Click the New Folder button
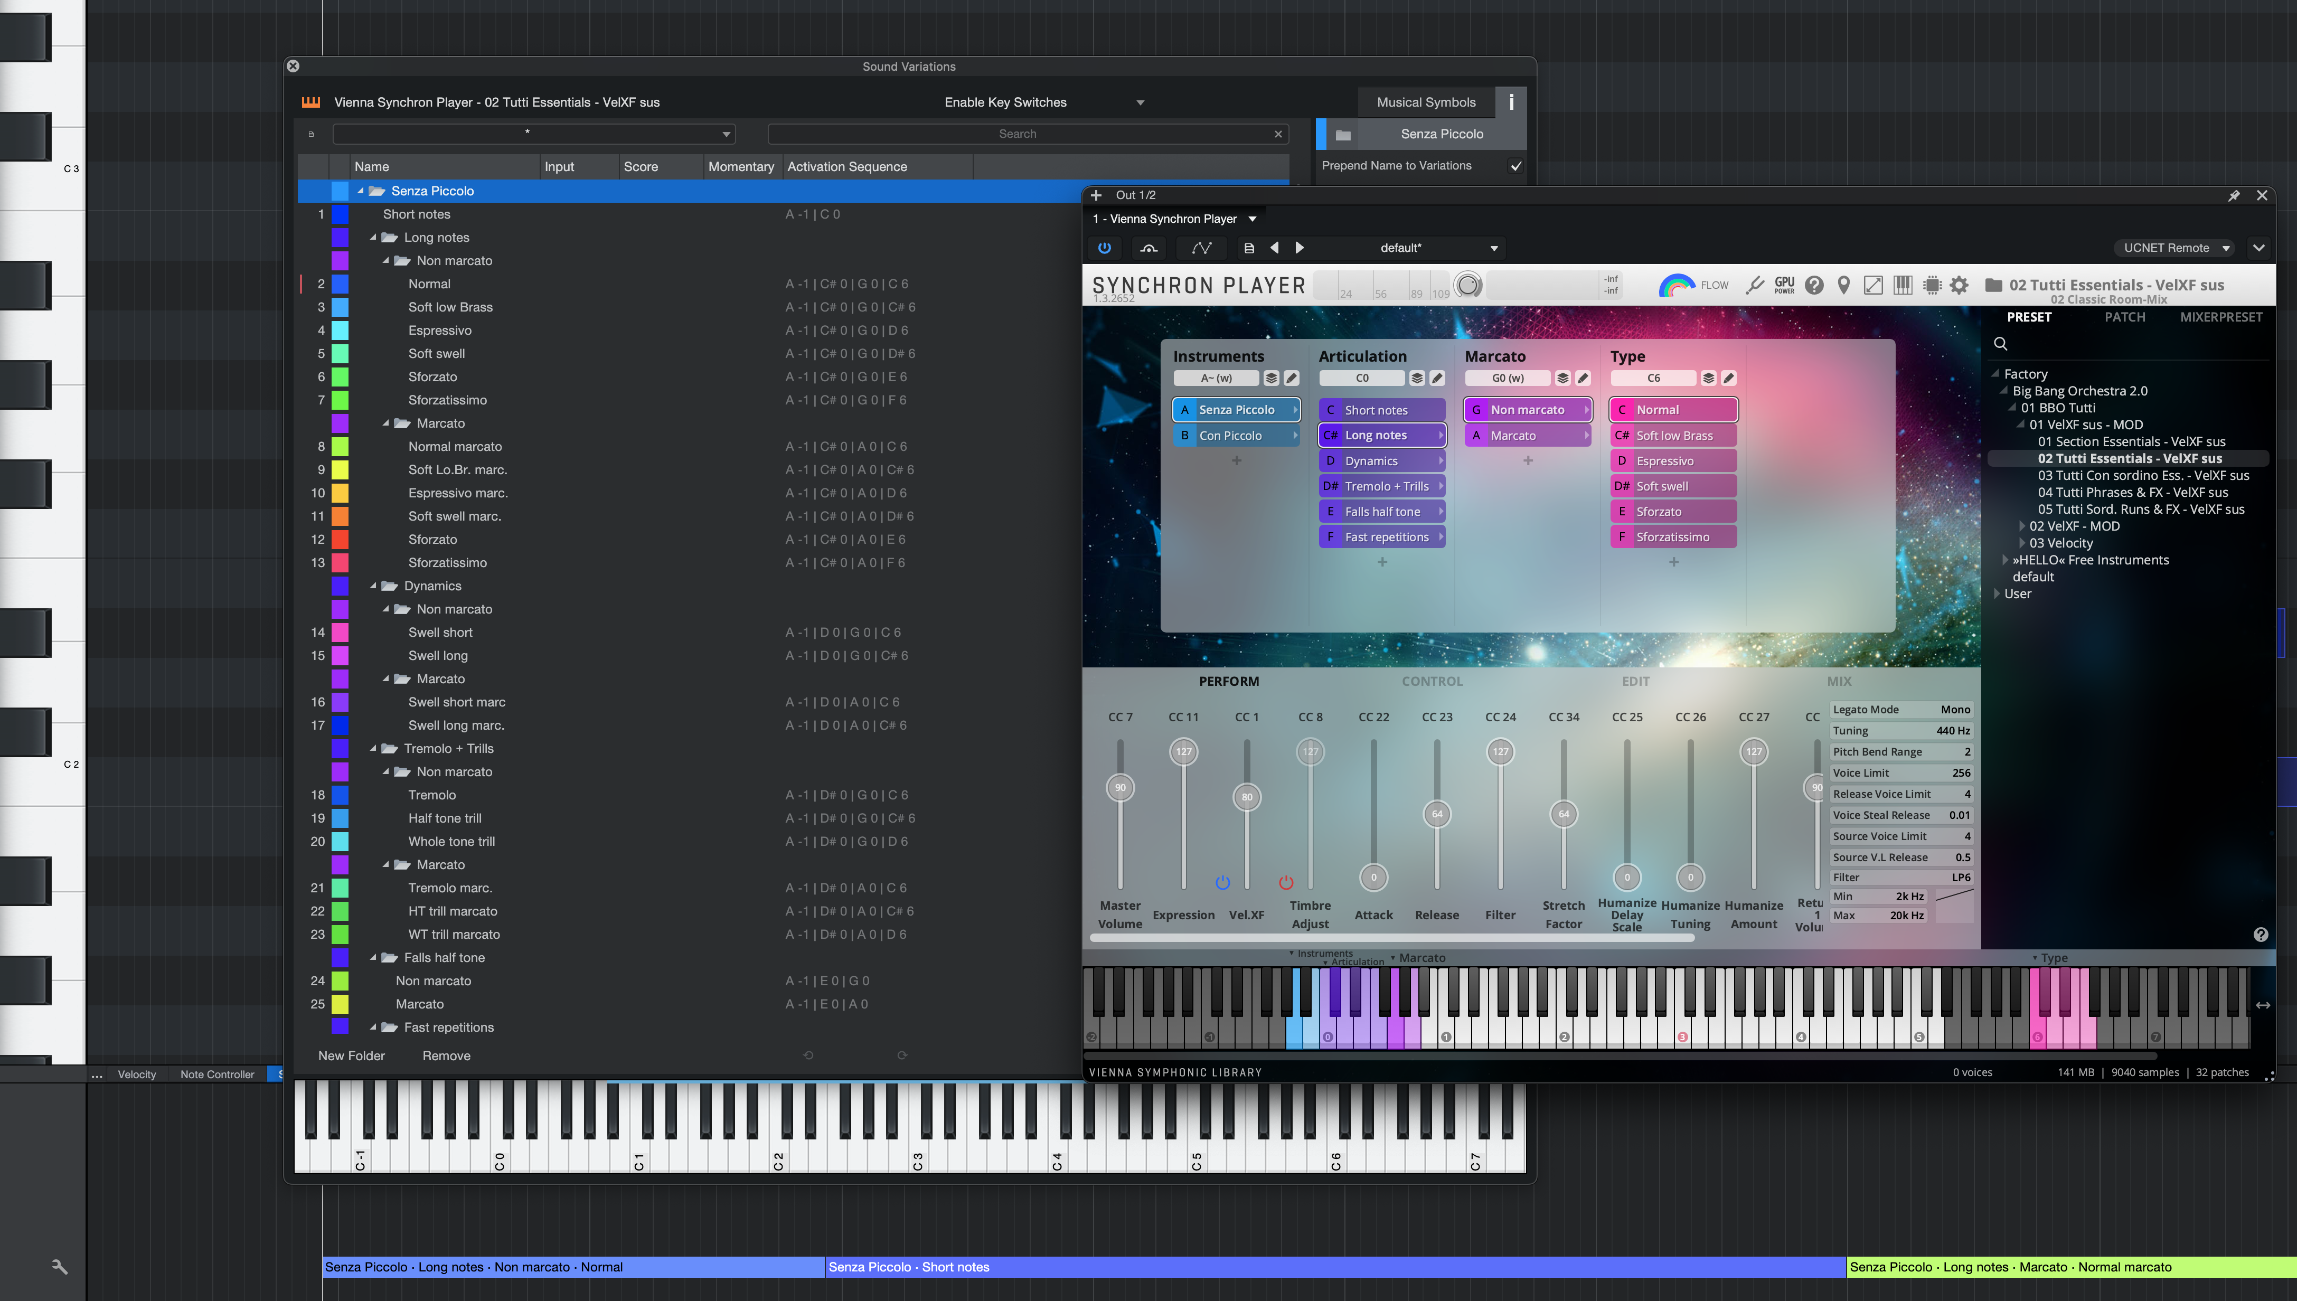Screen dimensions: 2297x1301 pyautogui.click(x=351, y=1056)
